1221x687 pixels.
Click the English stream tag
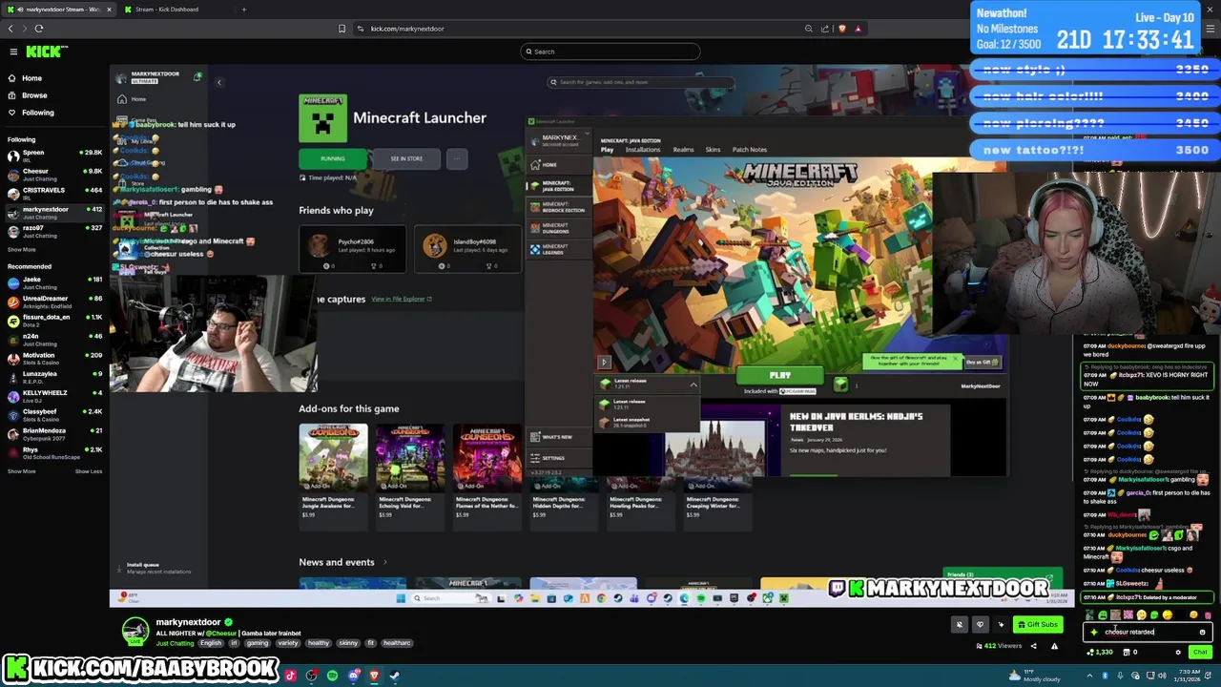[211, 643]
